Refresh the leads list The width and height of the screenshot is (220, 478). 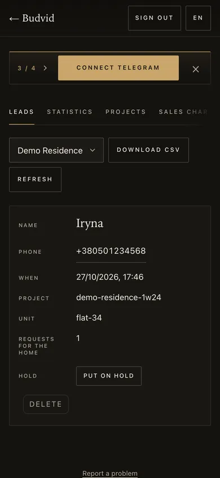(x=35, y=180)
